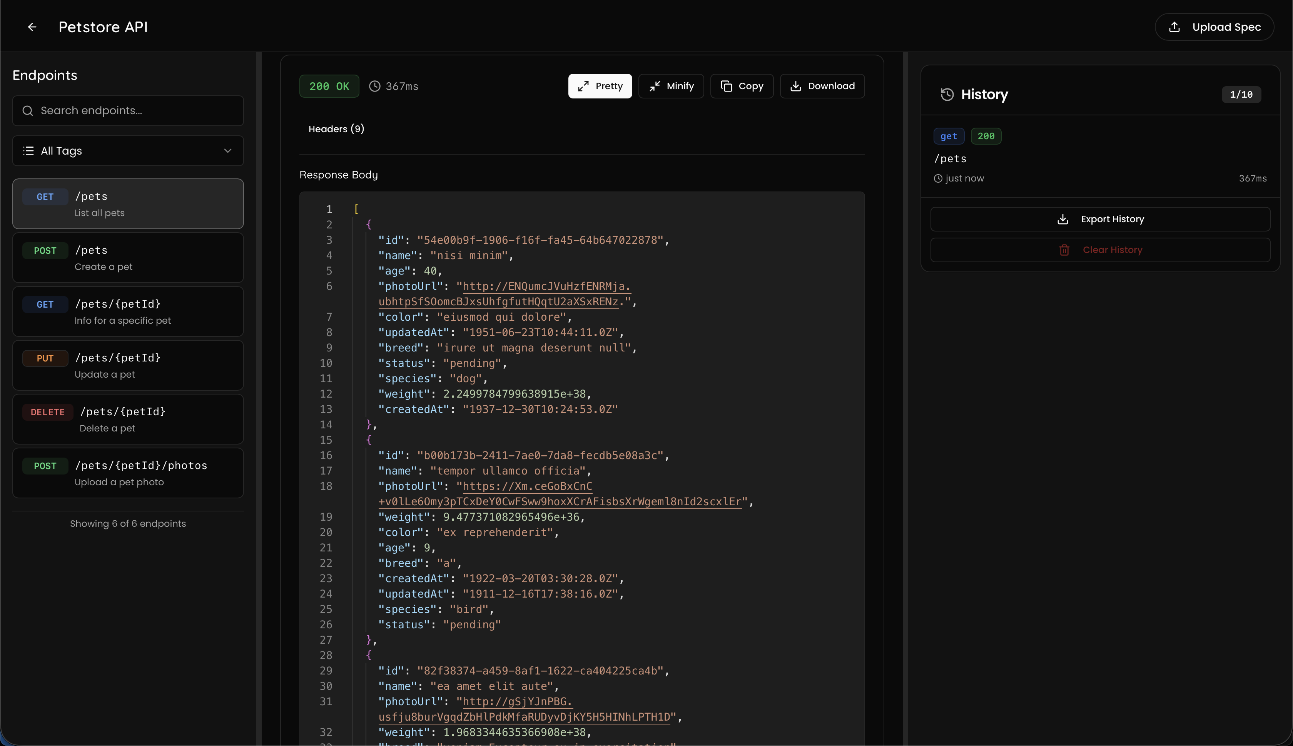This screenshot has width=1293, height=746.
Task: Click the All Tags list icon
Action: pyautogui.click(x=29, y=151)
